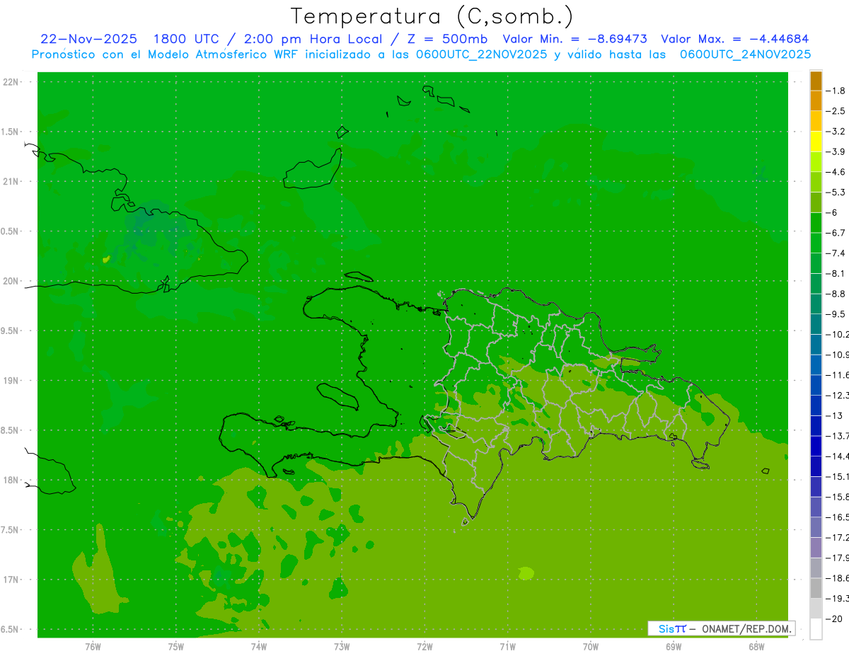The height and width of the screenshot is (656, 849).
Task: Click the title "Temperatura (C,somb.)"
Action: point(432,16)
